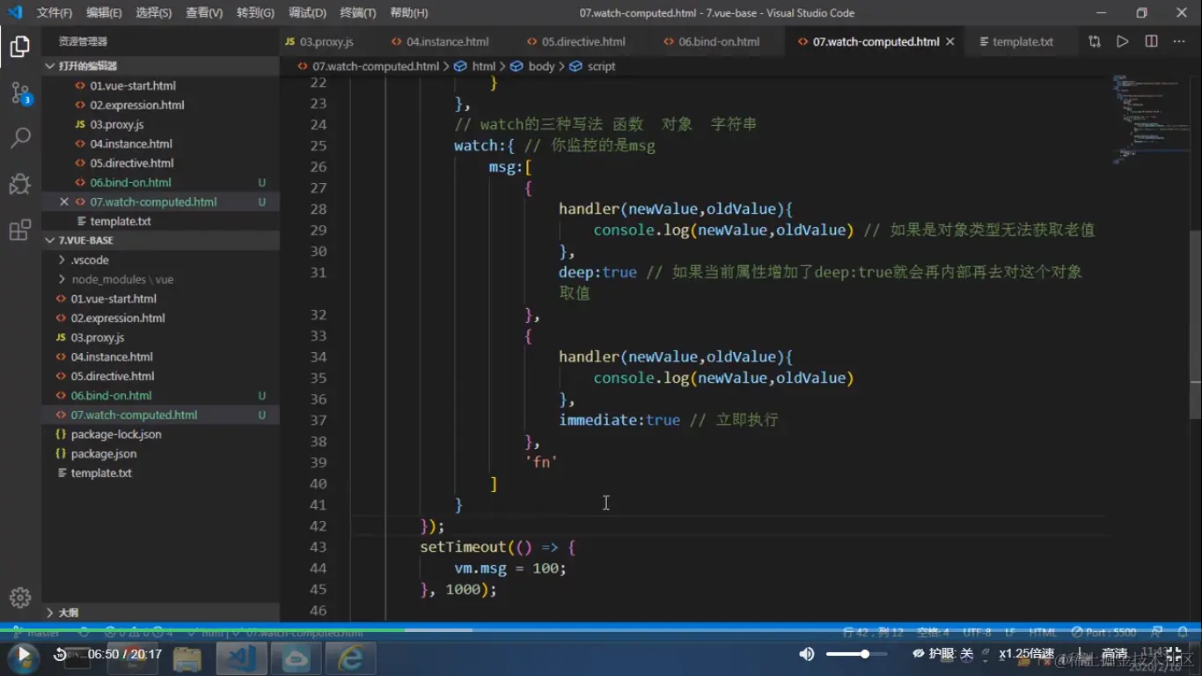Toggle the eye-care mode (护眼: 关)
Screen dimensions: 1202x676
click(943, 654)
